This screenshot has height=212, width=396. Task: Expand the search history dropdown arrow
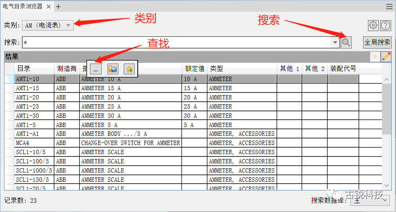point(335,42)
